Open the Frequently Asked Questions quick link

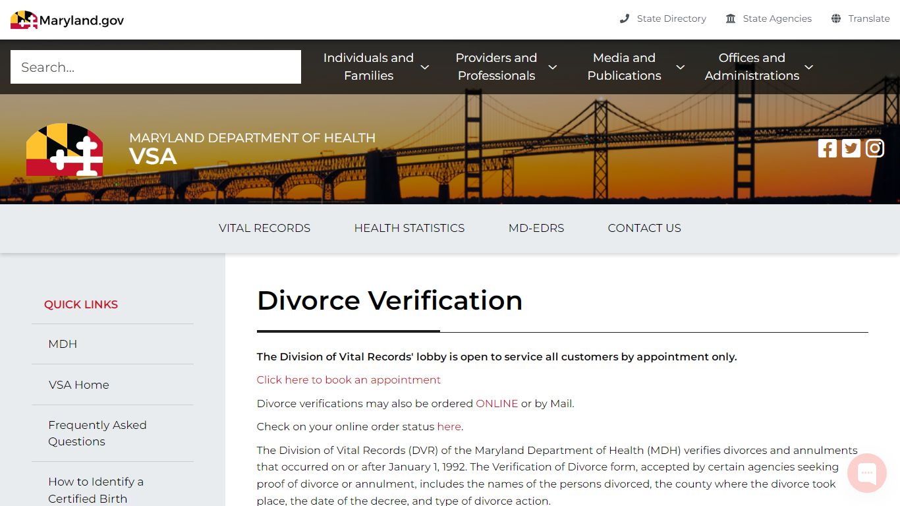click(x=98, y=433)
